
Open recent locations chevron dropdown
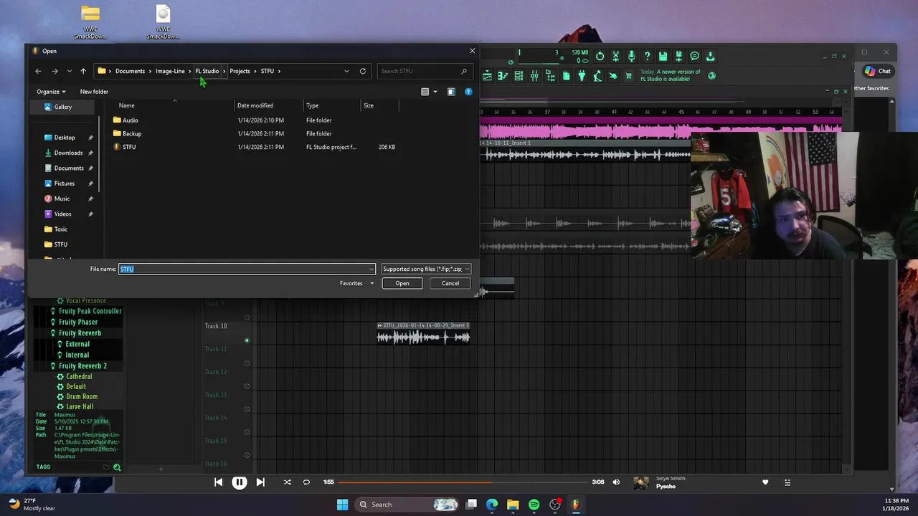click(69, 71)
